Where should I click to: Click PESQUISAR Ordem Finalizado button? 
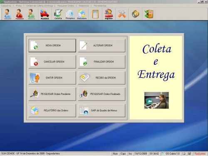(x=102, y=94)
